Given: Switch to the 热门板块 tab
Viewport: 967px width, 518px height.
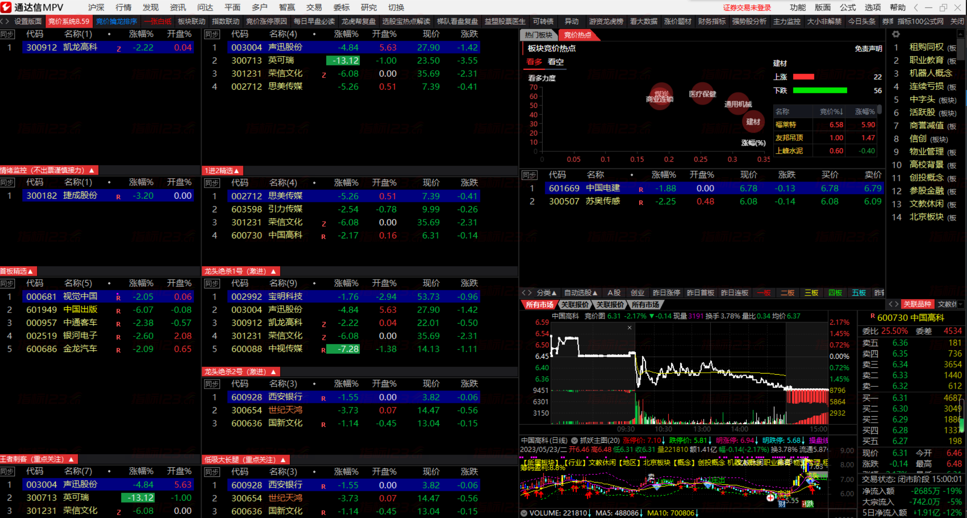Looking at the screenshot, I should click(x=538, y=35).
